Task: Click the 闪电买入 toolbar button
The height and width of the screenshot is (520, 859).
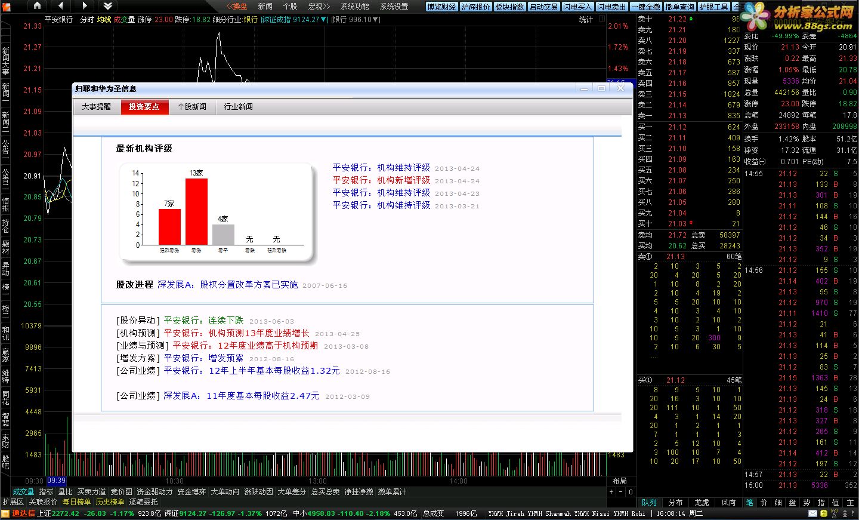Action: pyautogui.click(x=577, y=7)
